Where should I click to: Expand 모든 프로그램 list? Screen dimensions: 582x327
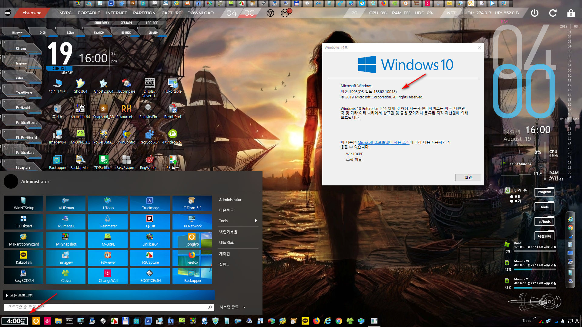pyautogui.click(x=109, y=295)
